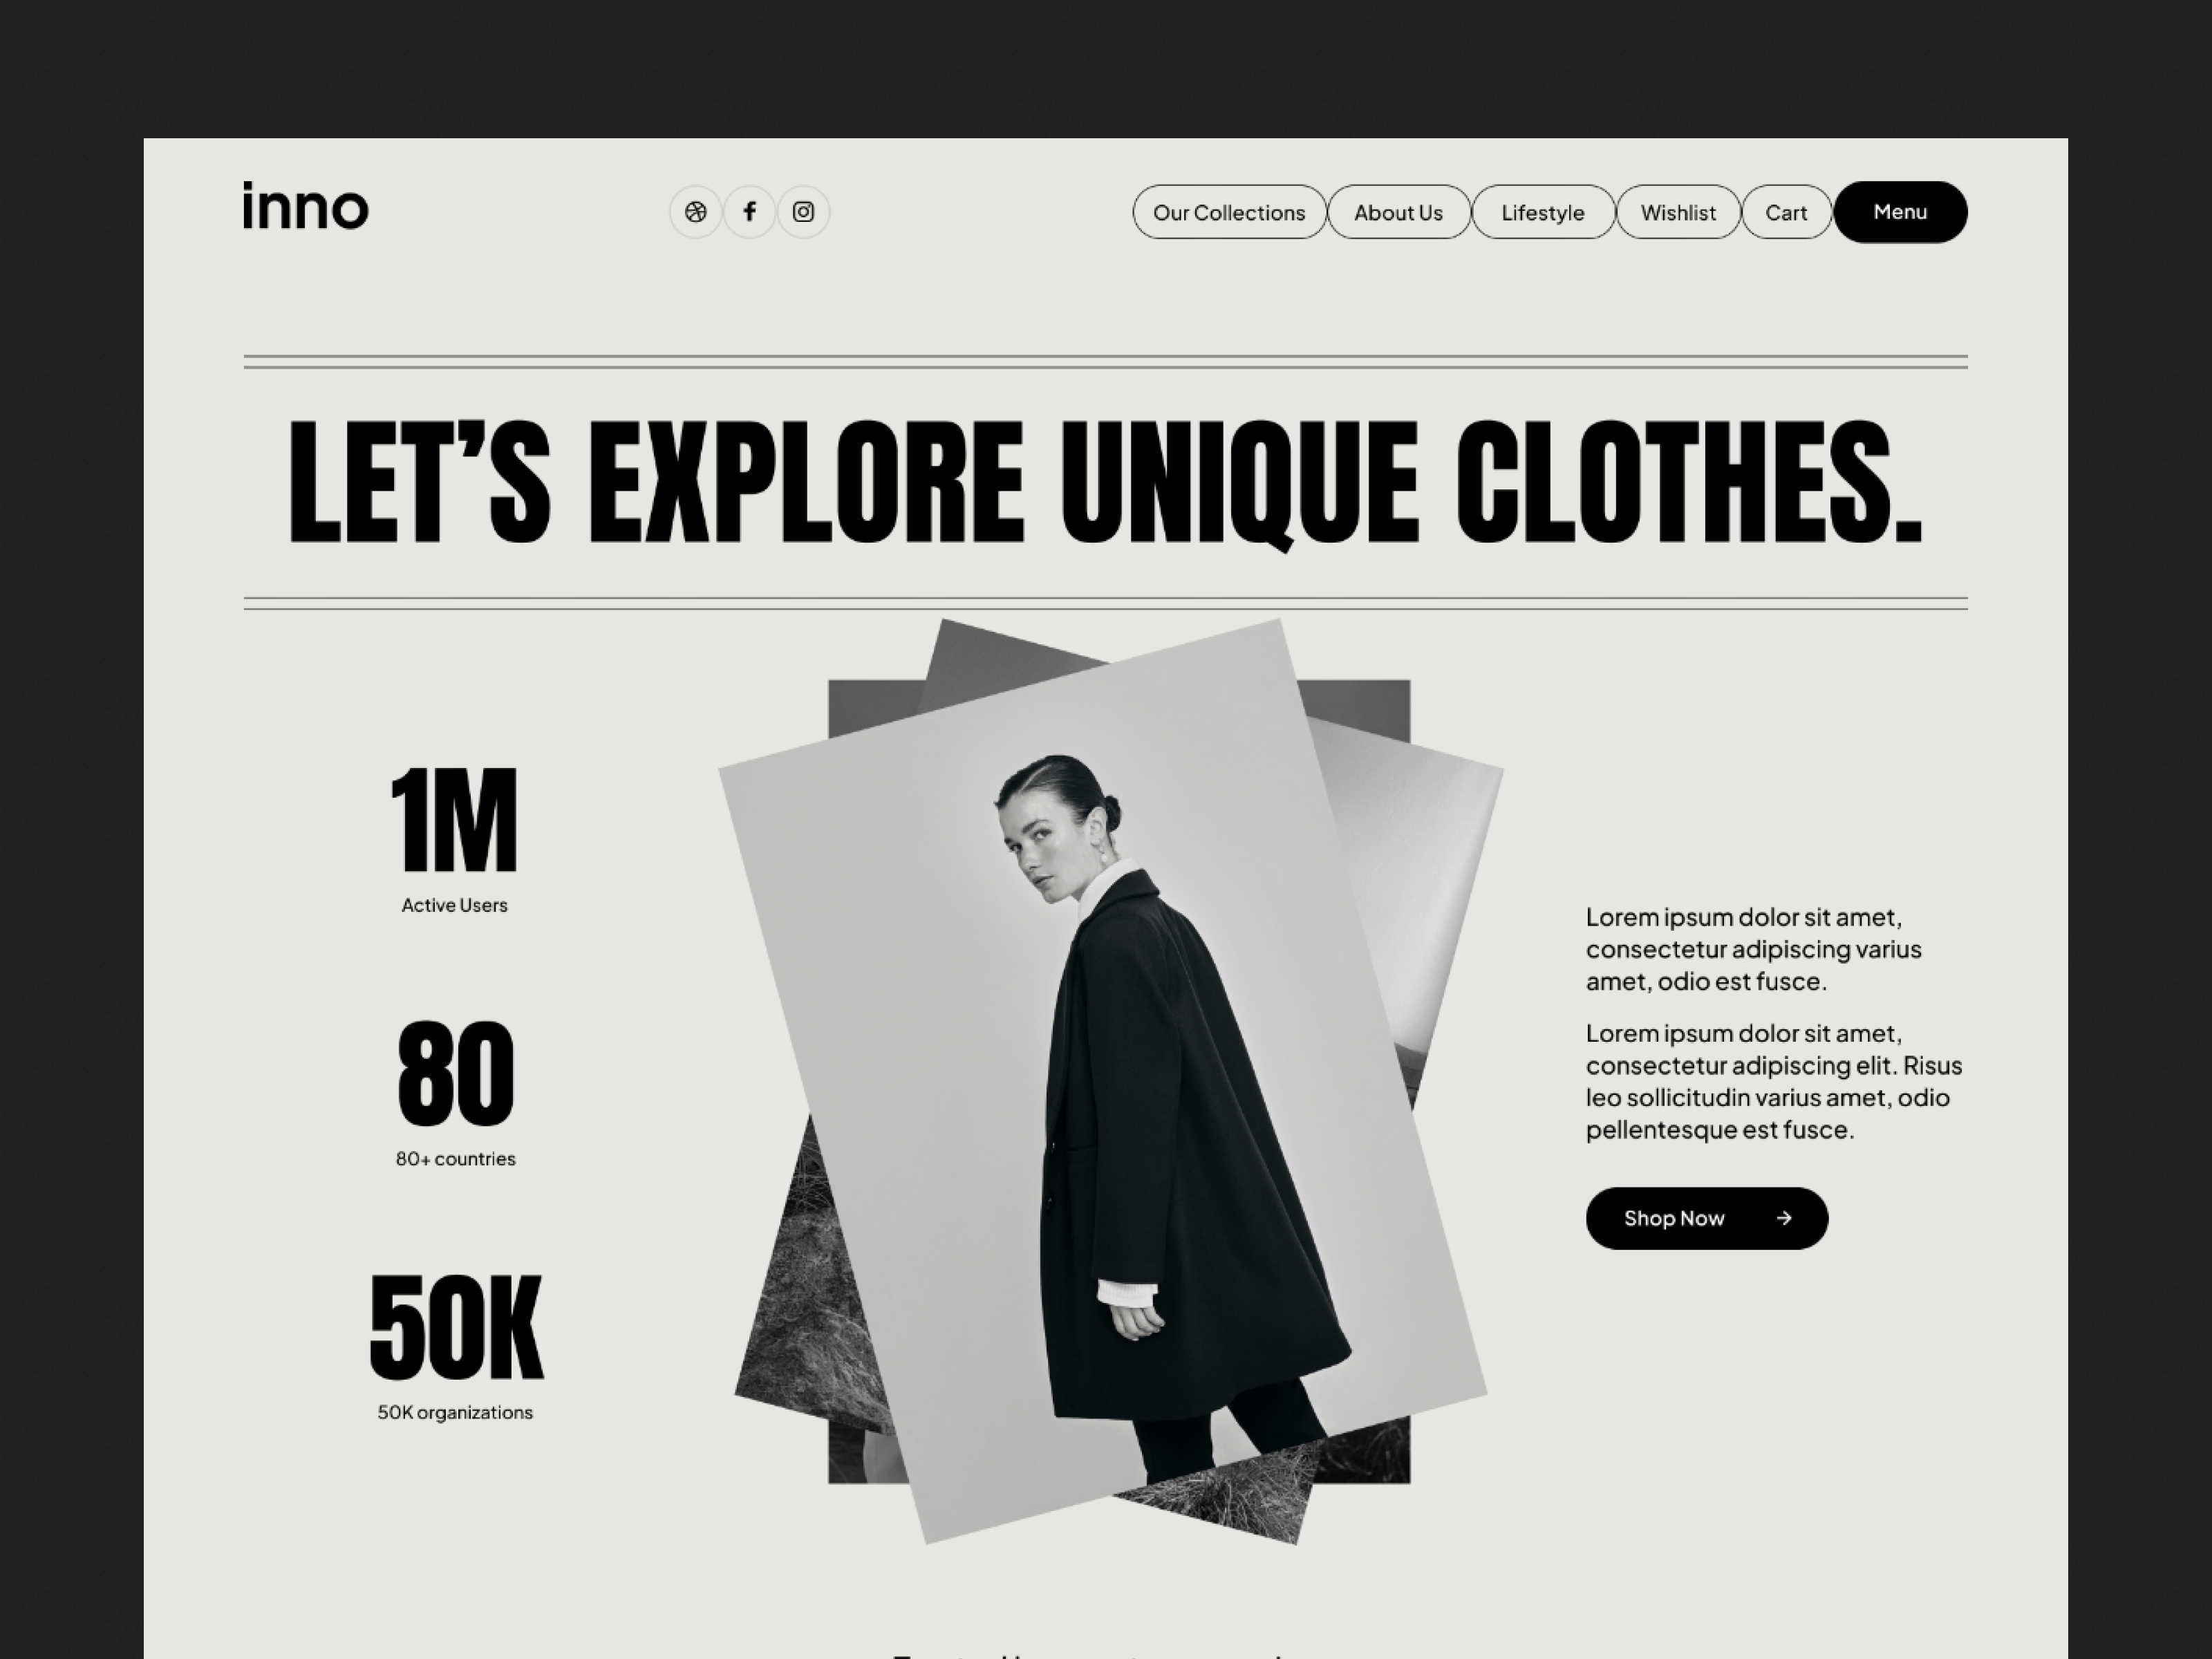
Task: Click the arrow in Shop Now button
Action: click(x=1784, y=1218)
